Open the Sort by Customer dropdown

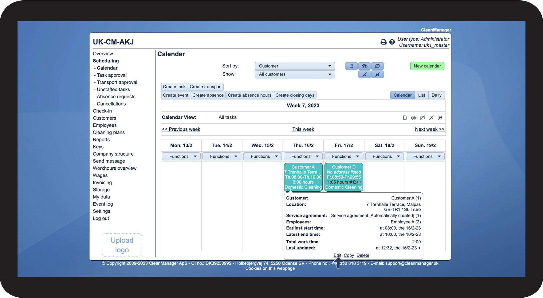pos(295,66)
